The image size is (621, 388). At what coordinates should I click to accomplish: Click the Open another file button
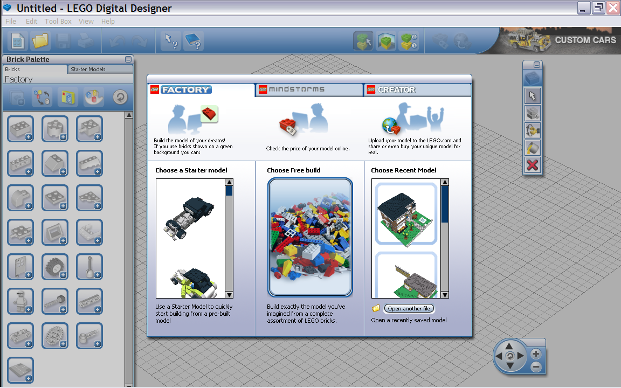pos(409,308)
